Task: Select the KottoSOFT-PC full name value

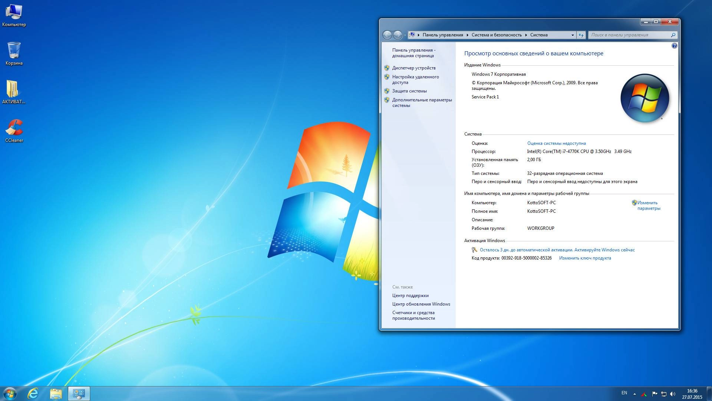Action: coord(541,211)
